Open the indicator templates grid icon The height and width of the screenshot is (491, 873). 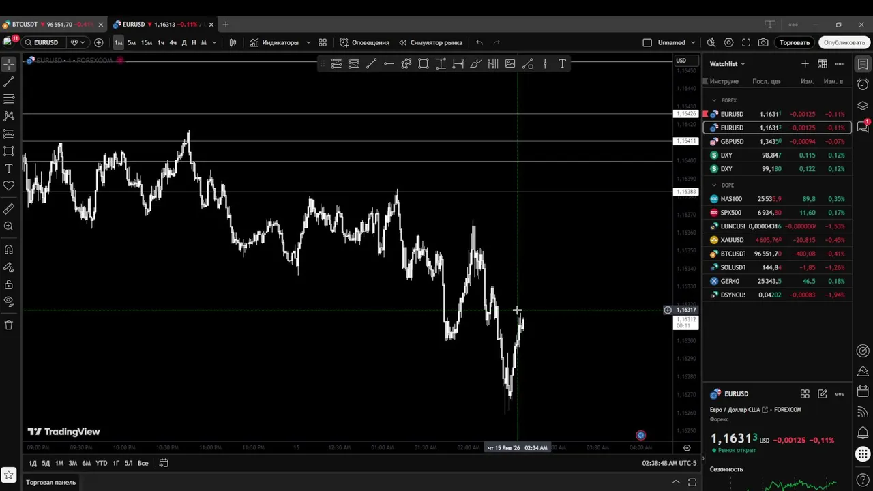(323, 42)
